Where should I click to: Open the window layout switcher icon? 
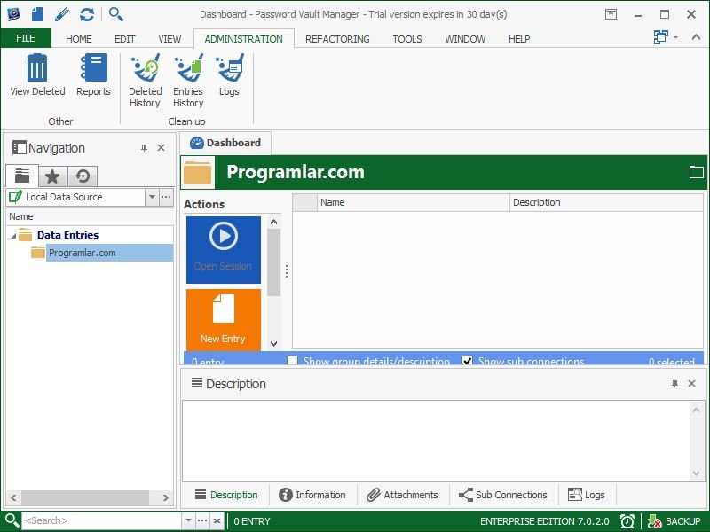(x=661, y=37)
